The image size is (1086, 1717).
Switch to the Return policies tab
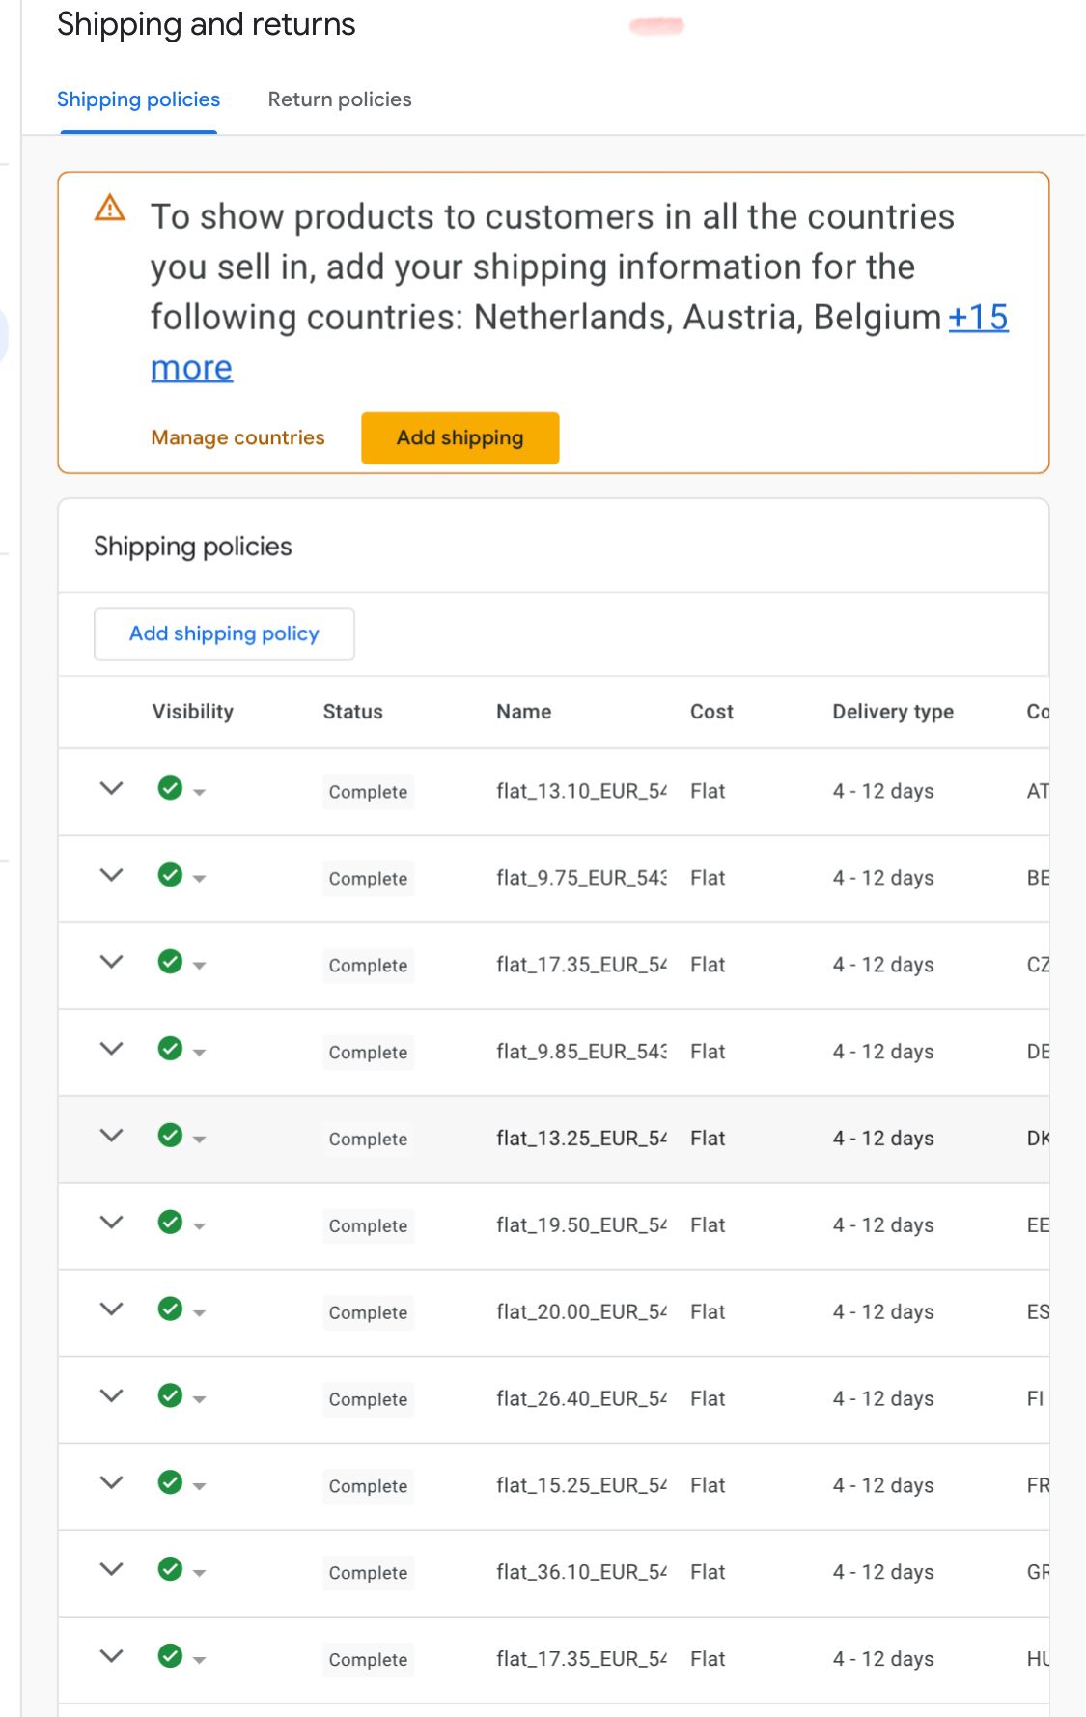[340, 99]
